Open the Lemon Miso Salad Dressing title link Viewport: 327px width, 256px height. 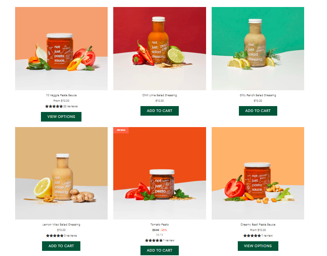pyautogui.click(x=61, y=225)
